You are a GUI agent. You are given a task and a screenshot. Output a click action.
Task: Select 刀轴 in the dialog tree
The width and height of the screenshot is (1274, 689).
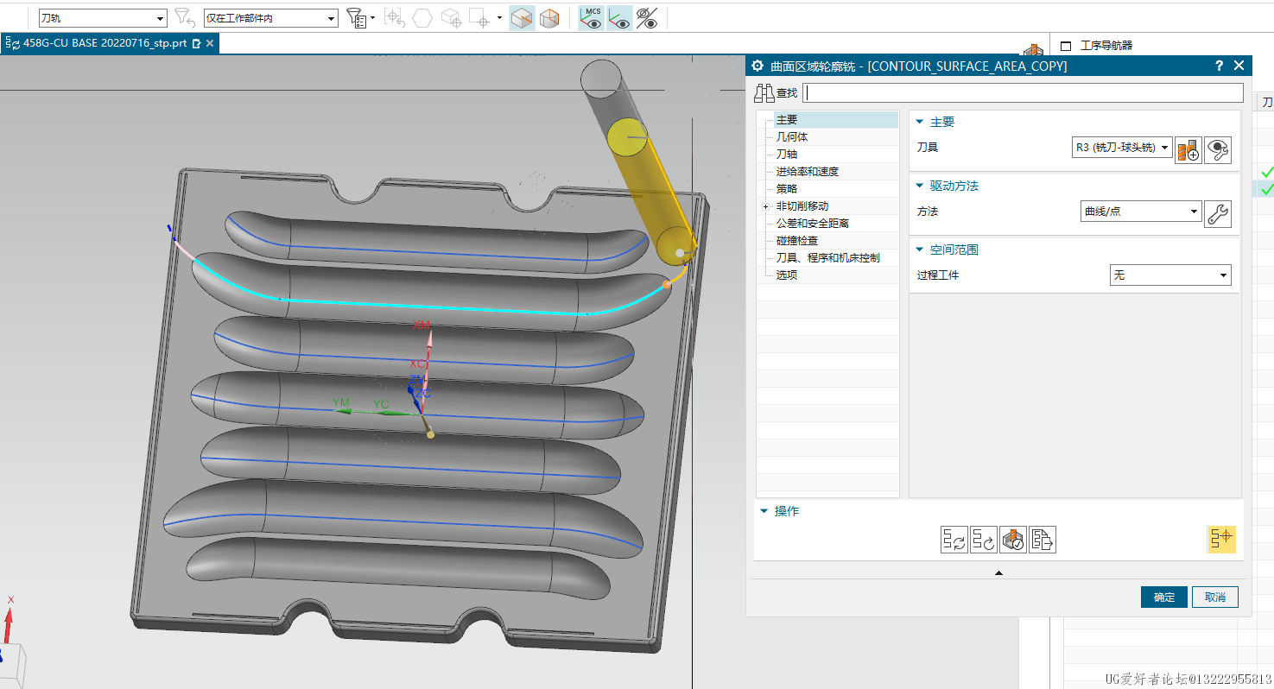(x=786, y=155)
